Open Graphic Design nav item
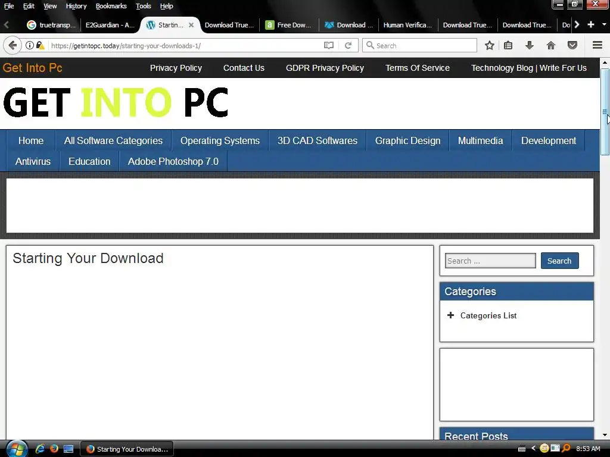The height and width of the screenshot is (457, 610). [407, 140]
